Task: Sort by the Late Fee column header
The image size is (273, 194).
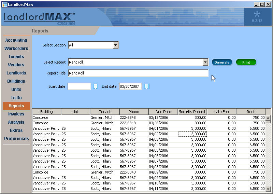Action: coord(221,112)
